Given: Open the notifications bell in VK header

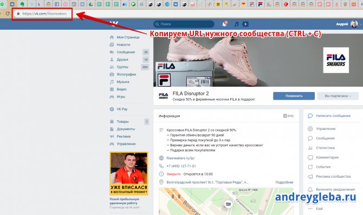Looking at the screenshot, I should click(224, 24).
